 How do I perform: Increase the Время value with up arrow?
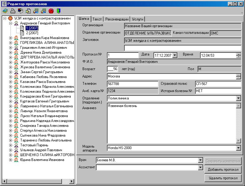(239, 54)
